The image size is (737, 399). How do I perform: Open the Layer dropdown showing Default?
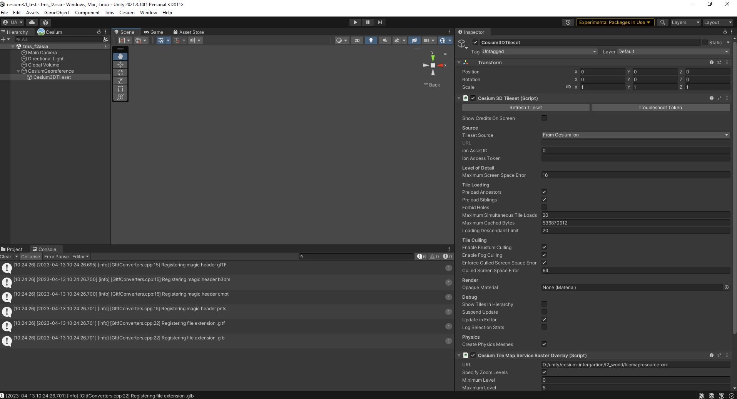673,52
